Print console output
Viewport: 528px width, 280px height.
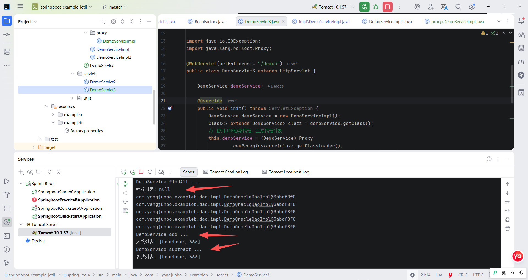(x=508, y=220)
